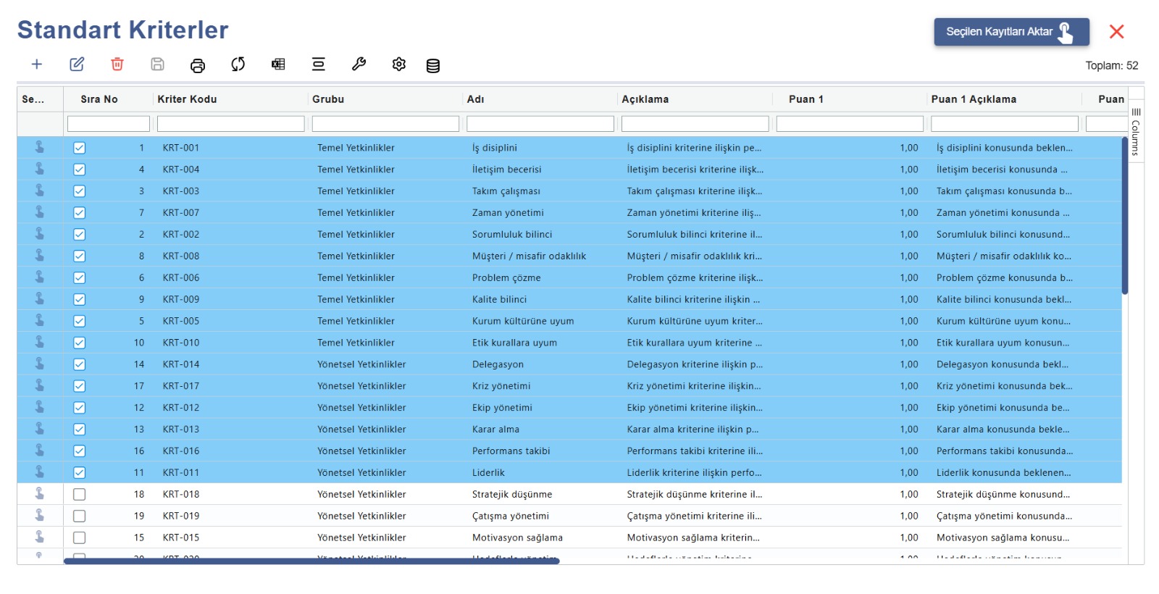
Task: Click the wrench tool icon
Action: [x=359, y=64]
